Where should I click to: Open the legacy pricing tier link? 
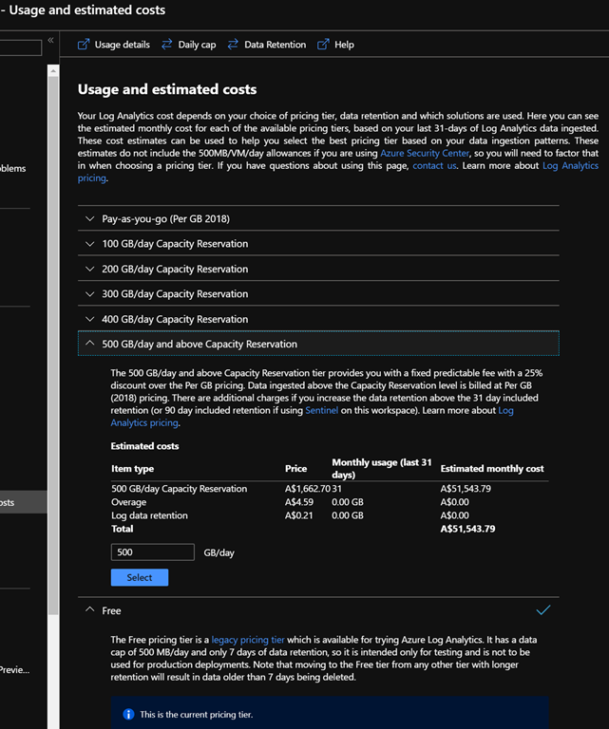point(250,640)
